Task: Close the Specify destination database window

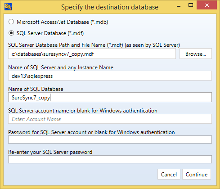Action: tap(207, 5)
